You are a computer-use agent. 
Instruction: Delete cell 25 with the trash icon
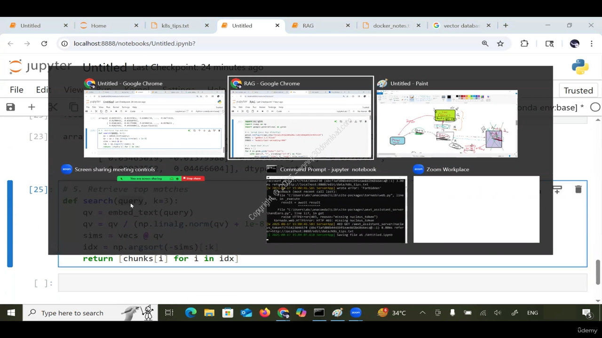578,190
